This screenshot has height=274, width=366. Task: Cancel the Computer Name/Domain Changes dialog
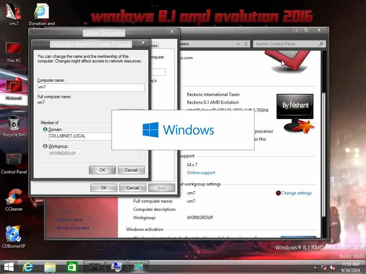coord(131,170)
